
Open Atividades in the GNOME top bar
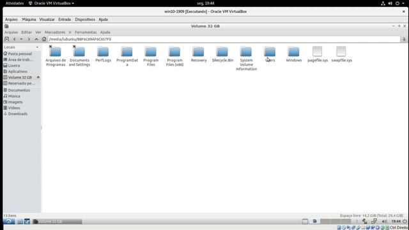tap(15, 3)
